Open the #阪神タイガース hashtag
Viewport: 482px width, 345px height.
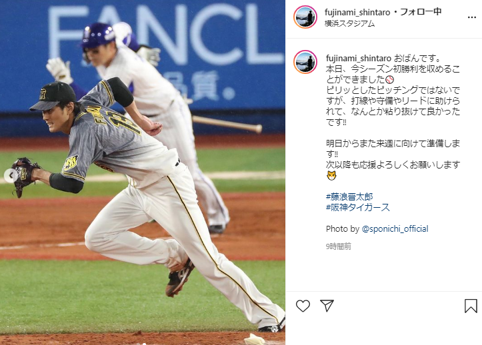coord(358,207)
